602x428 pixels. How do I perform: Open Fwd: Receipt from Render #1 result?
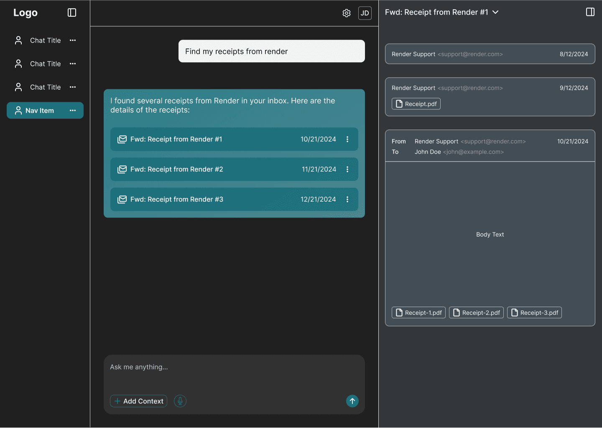[x=234, y=139]
